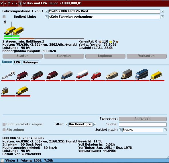169x163 pixels.
Task: Step the filter to the next option
Action: pyautogui.click(x=95, y=124)
